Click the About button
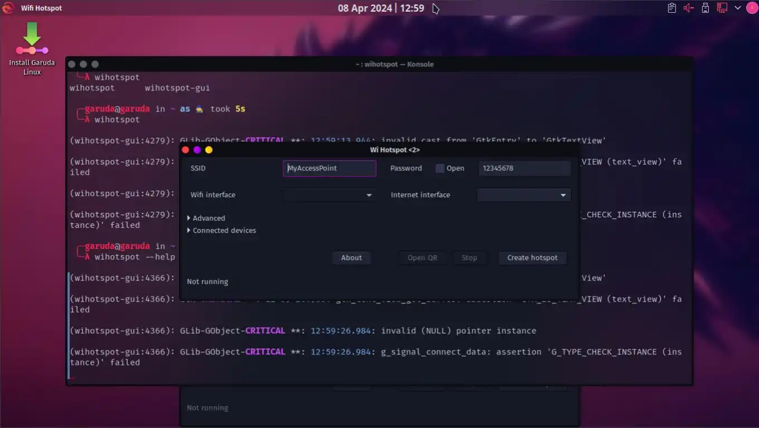759x428 pixels. [352, 257]
